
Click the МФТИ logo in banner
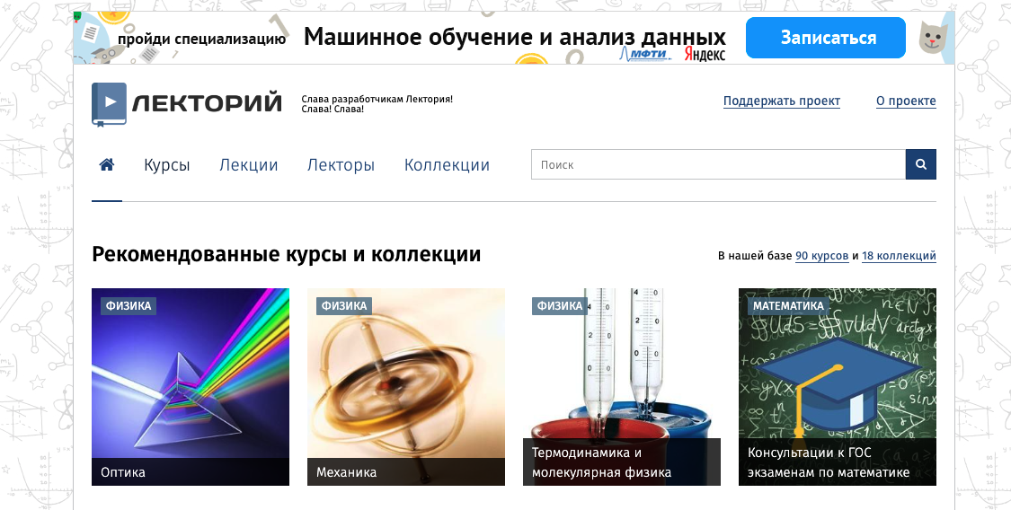tap(645, 54)
